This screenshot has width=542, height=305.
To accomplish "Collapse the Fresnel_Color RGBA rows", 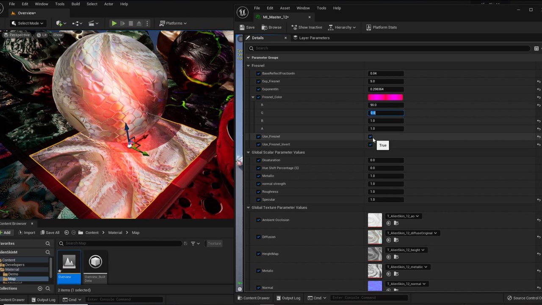I will click(x=253, y=97).
